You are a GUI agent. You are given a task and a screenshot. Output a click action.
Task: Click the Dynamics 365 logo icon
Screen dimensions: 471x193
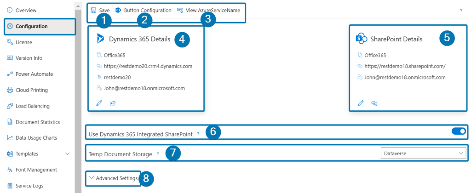point(100,39)
